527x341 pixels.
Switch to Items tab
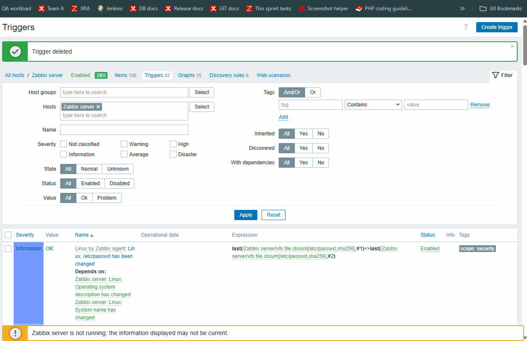click(125, 75)
